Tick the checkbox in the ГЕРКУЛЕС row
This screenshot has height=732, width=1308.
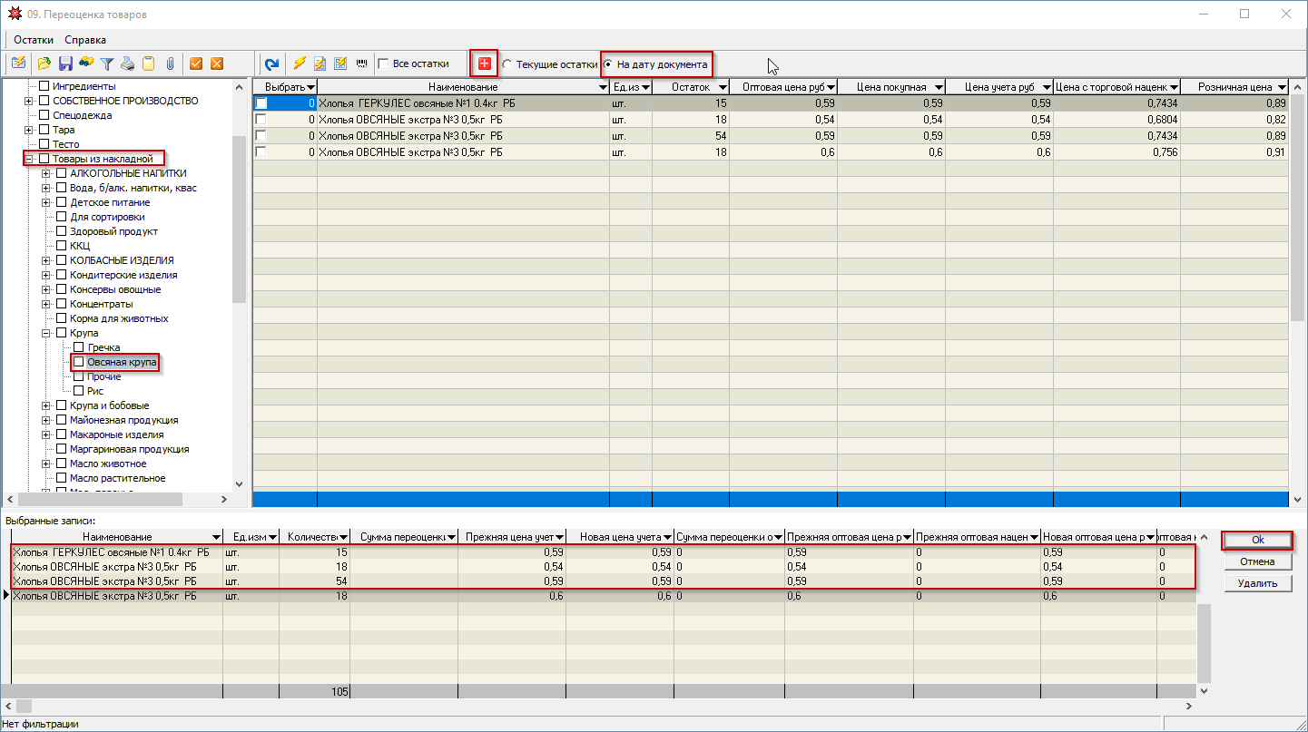click(x=261, y=103)
